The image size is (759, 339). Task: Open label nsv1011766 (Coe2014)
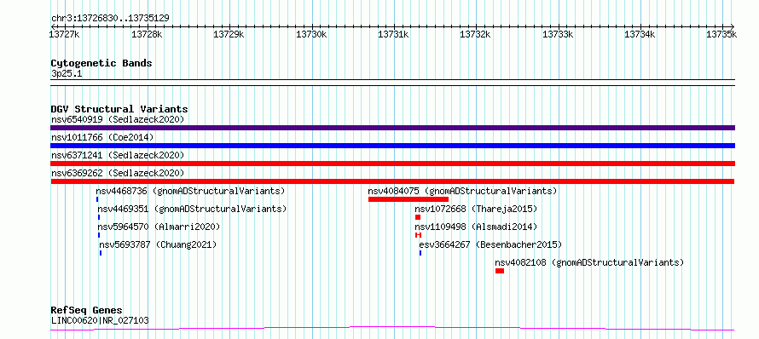pyautogui.click(x=102, y=137)
